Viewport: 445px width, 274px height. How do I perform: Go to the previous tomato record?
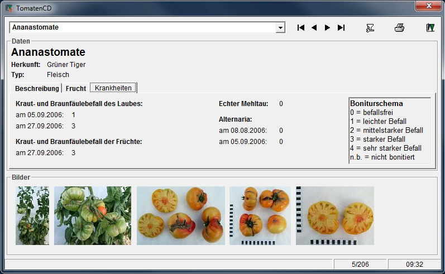point(314,27)
